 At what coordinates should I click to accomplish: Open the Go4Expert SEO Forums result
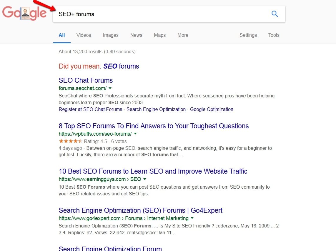pyautogui.click(x=141, y=210)
